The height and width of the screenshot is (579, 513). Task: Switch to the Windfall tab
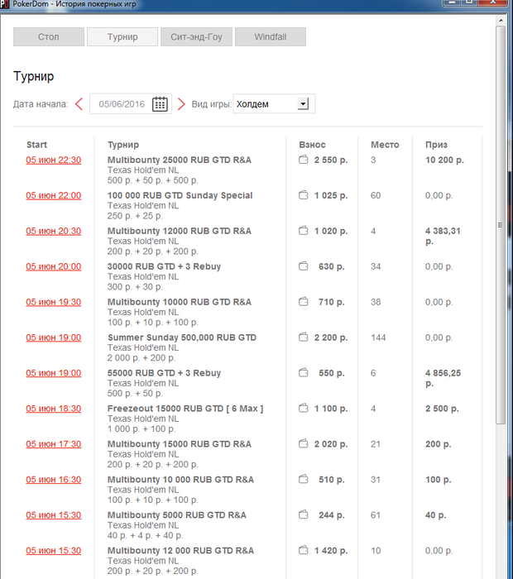[271, 37]
